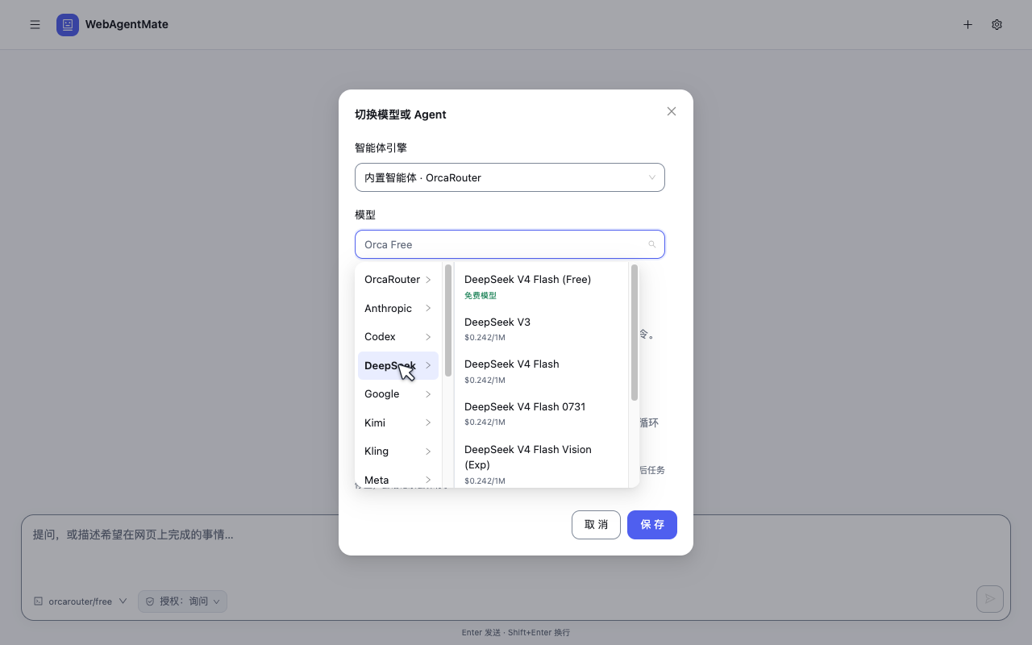1032x645 pixels.
Task: Select the Google provider category
Action: click(398, 394)
